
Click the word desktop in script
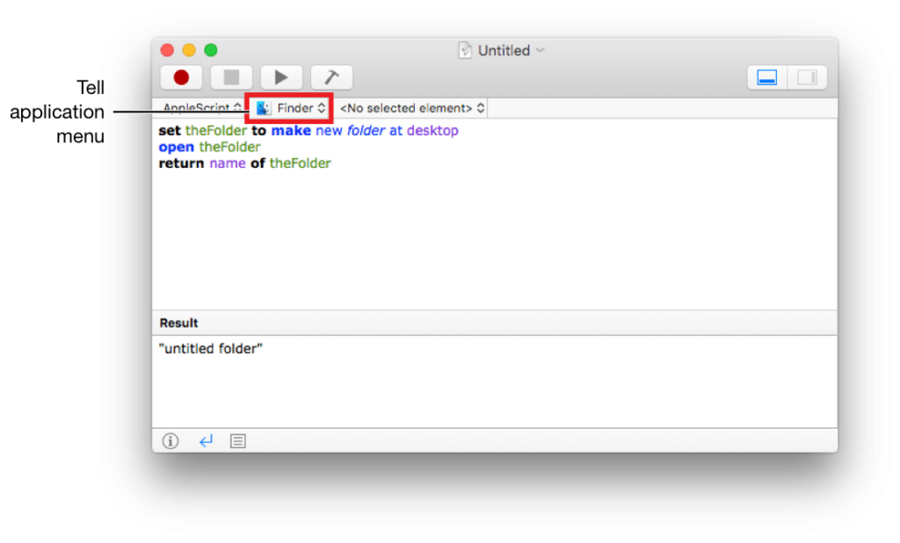coord(432,131)
